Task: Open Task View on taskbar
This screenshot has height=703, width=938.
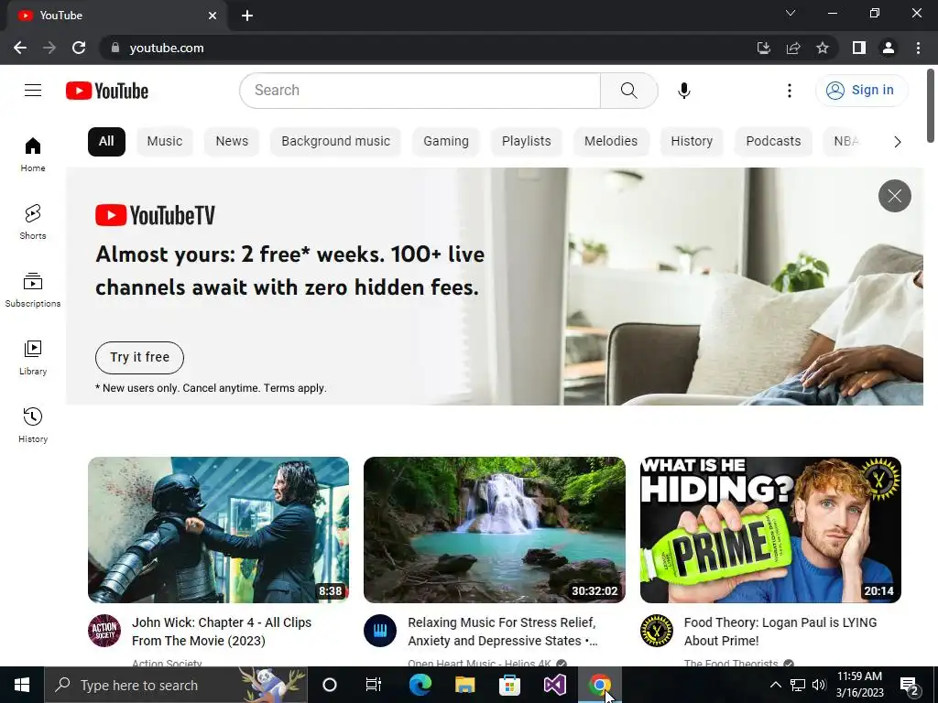Action: 374,685
